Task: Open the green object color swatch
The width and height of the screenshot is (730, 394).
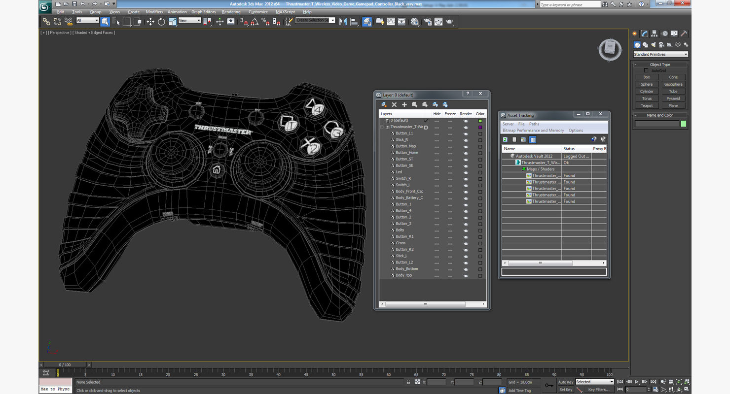Action: [684, 124]
